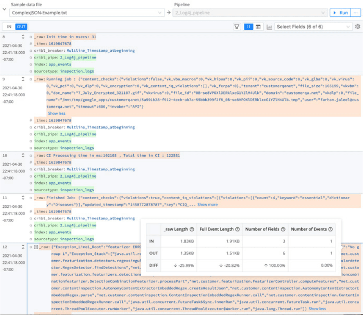Open the Pipeline selection dropdown

pyautogui.click(x=324, y=13)
